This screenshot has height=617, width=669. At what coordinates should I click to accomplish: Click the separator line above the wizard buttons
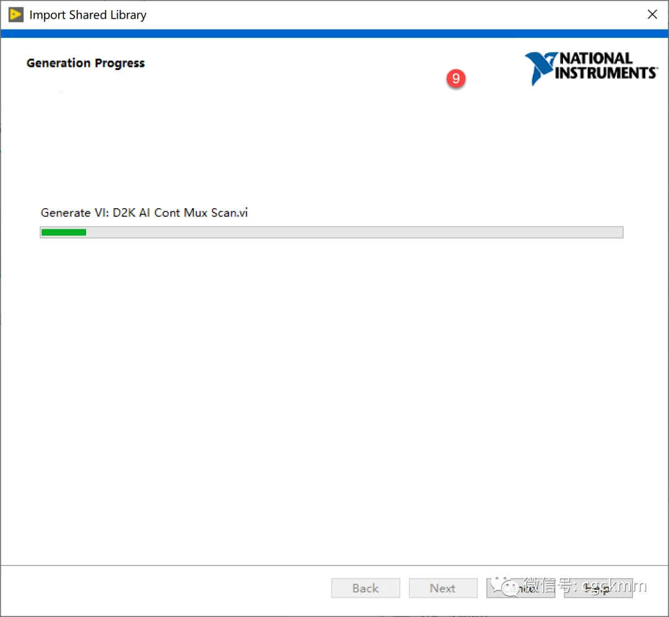tap(334, 565)
